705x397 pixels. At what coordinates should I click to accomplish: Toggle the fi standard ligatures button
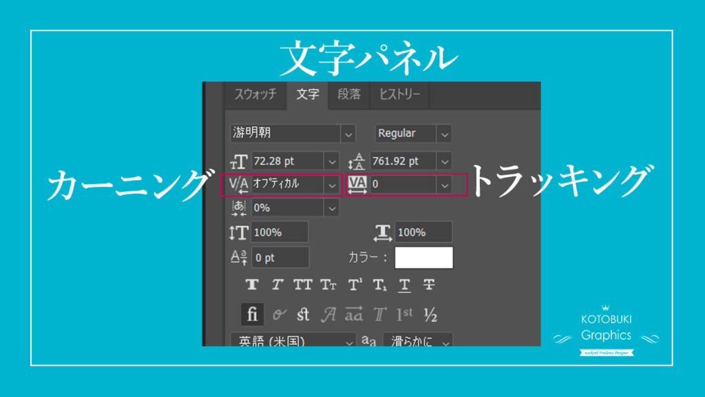253,315
